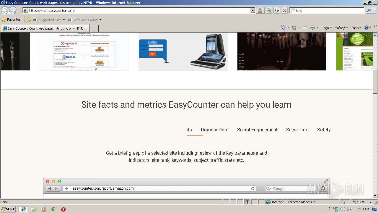
Task: Start search with the magnifier icon
Action: tap(369, 11)
